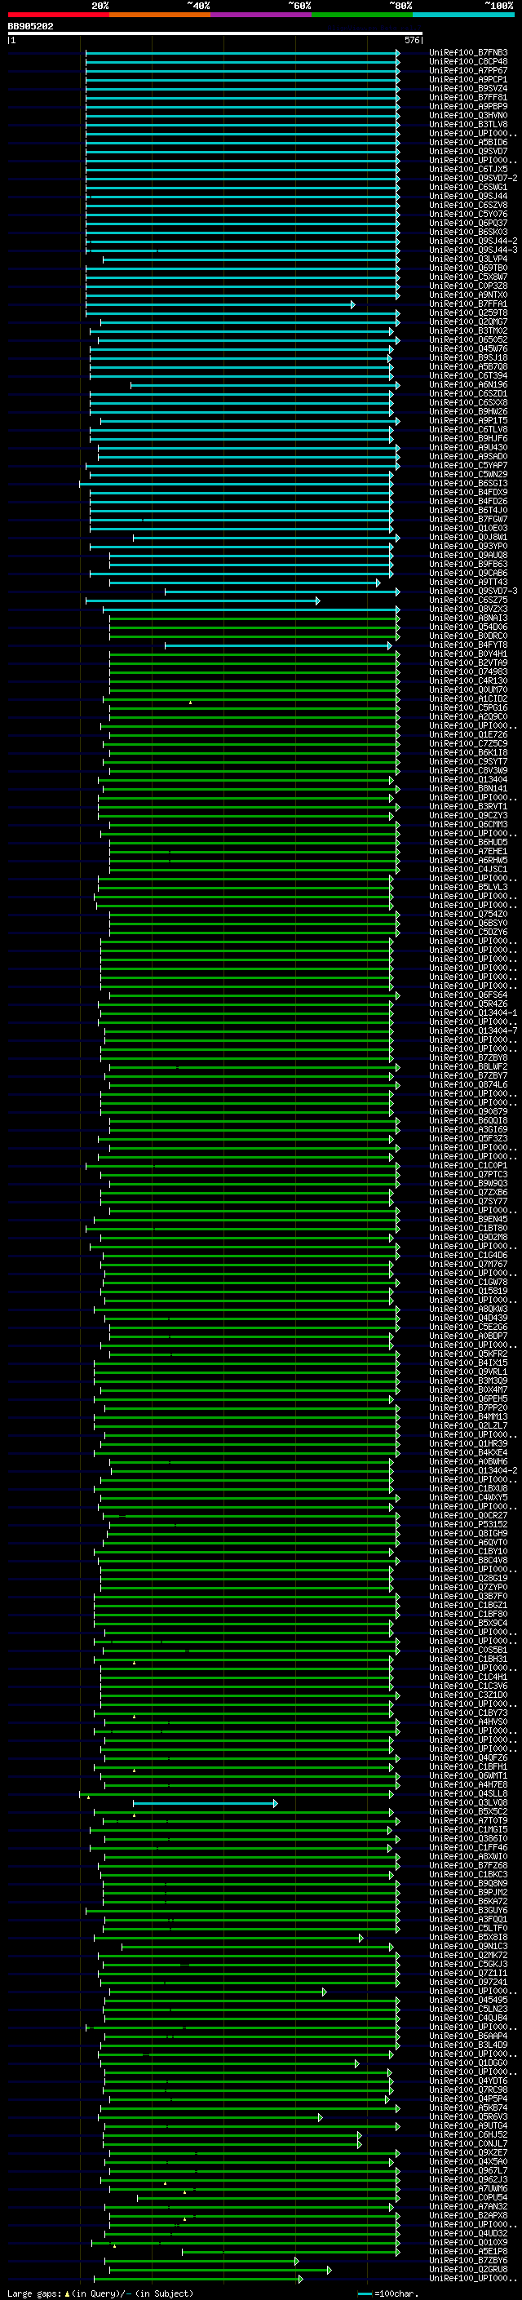The width and height of the screenshot is (522, 2300).
Task: Select the UniRef100_B4FYT8 label
Action: point(468,645)
